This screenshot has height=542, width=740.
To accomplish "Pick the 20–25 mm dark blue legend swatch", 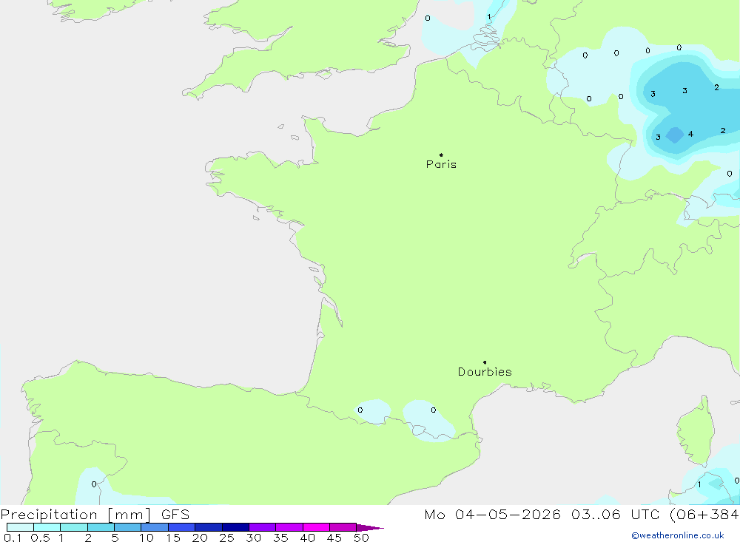I will 209,527.
